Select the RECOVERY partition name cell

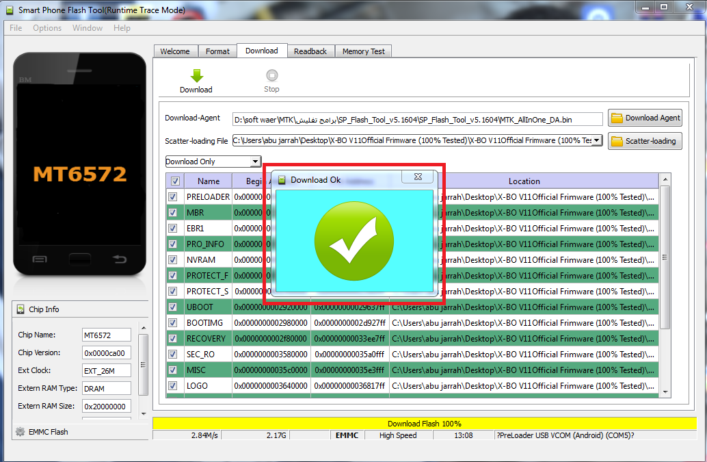(x=208, y=338)
